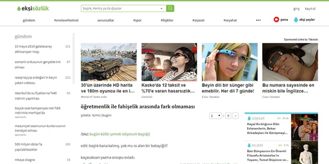329x164 pixels.
Task: Open the ekşi şeyler droplet link
Action: 296,20
